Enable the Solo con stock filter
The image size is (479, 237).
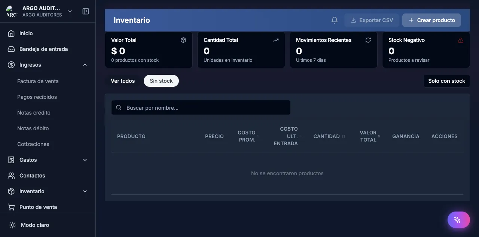pos(446,80)
